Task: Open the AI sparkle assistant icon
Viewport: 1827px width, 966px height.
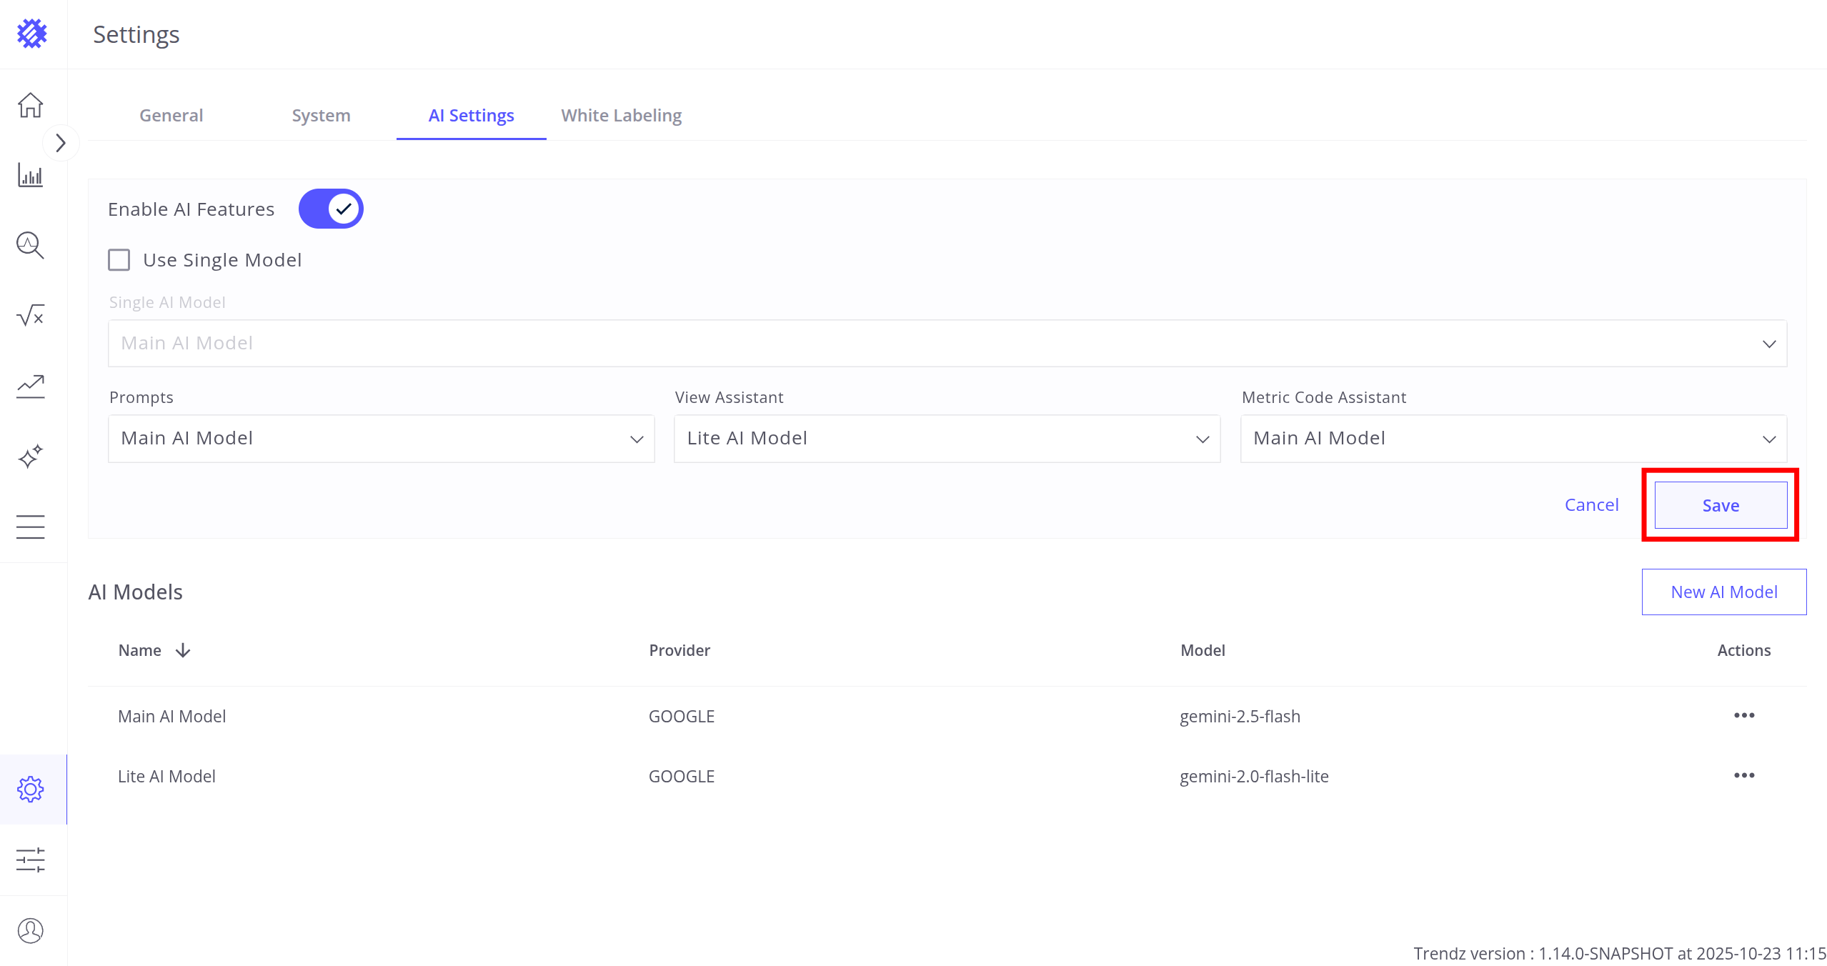Action: pos(30,456)
